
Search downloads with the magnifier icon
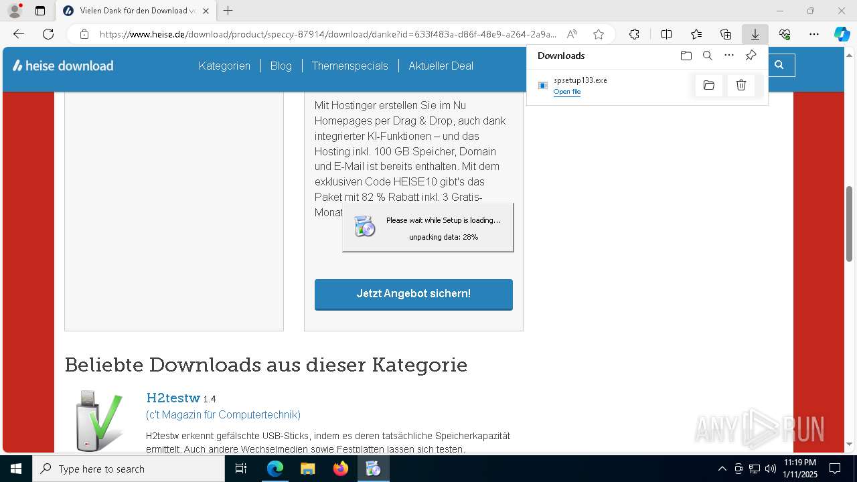[x=708, y=56]
